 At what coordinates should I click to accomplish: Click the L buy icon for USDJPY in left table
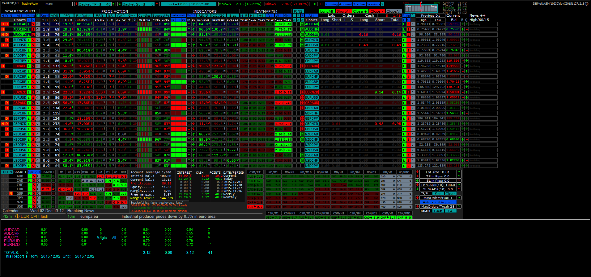point(29,166)
